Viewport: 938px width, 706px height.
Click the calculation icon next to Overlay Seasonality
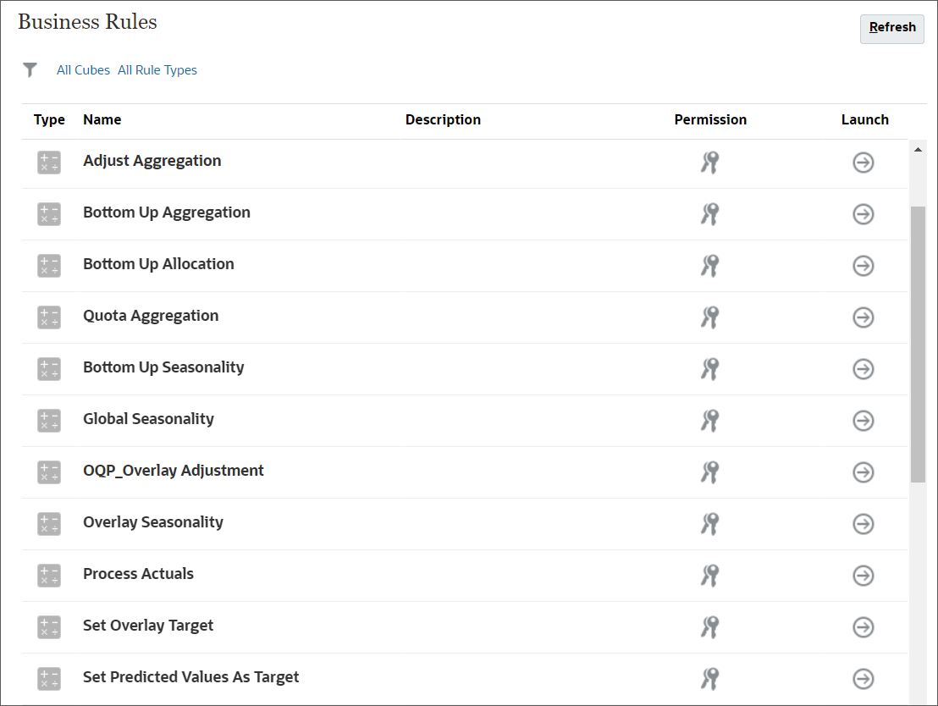pos(48,524)
